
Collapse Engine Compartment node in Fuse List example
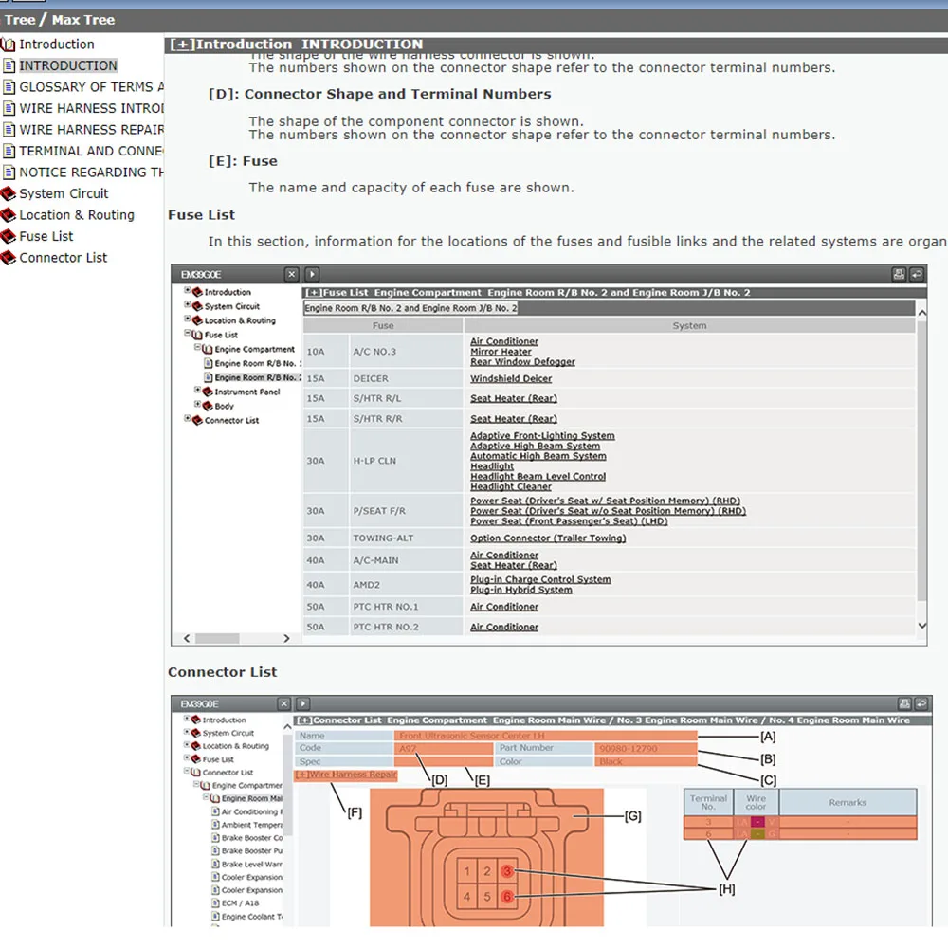tap(198, 348)
